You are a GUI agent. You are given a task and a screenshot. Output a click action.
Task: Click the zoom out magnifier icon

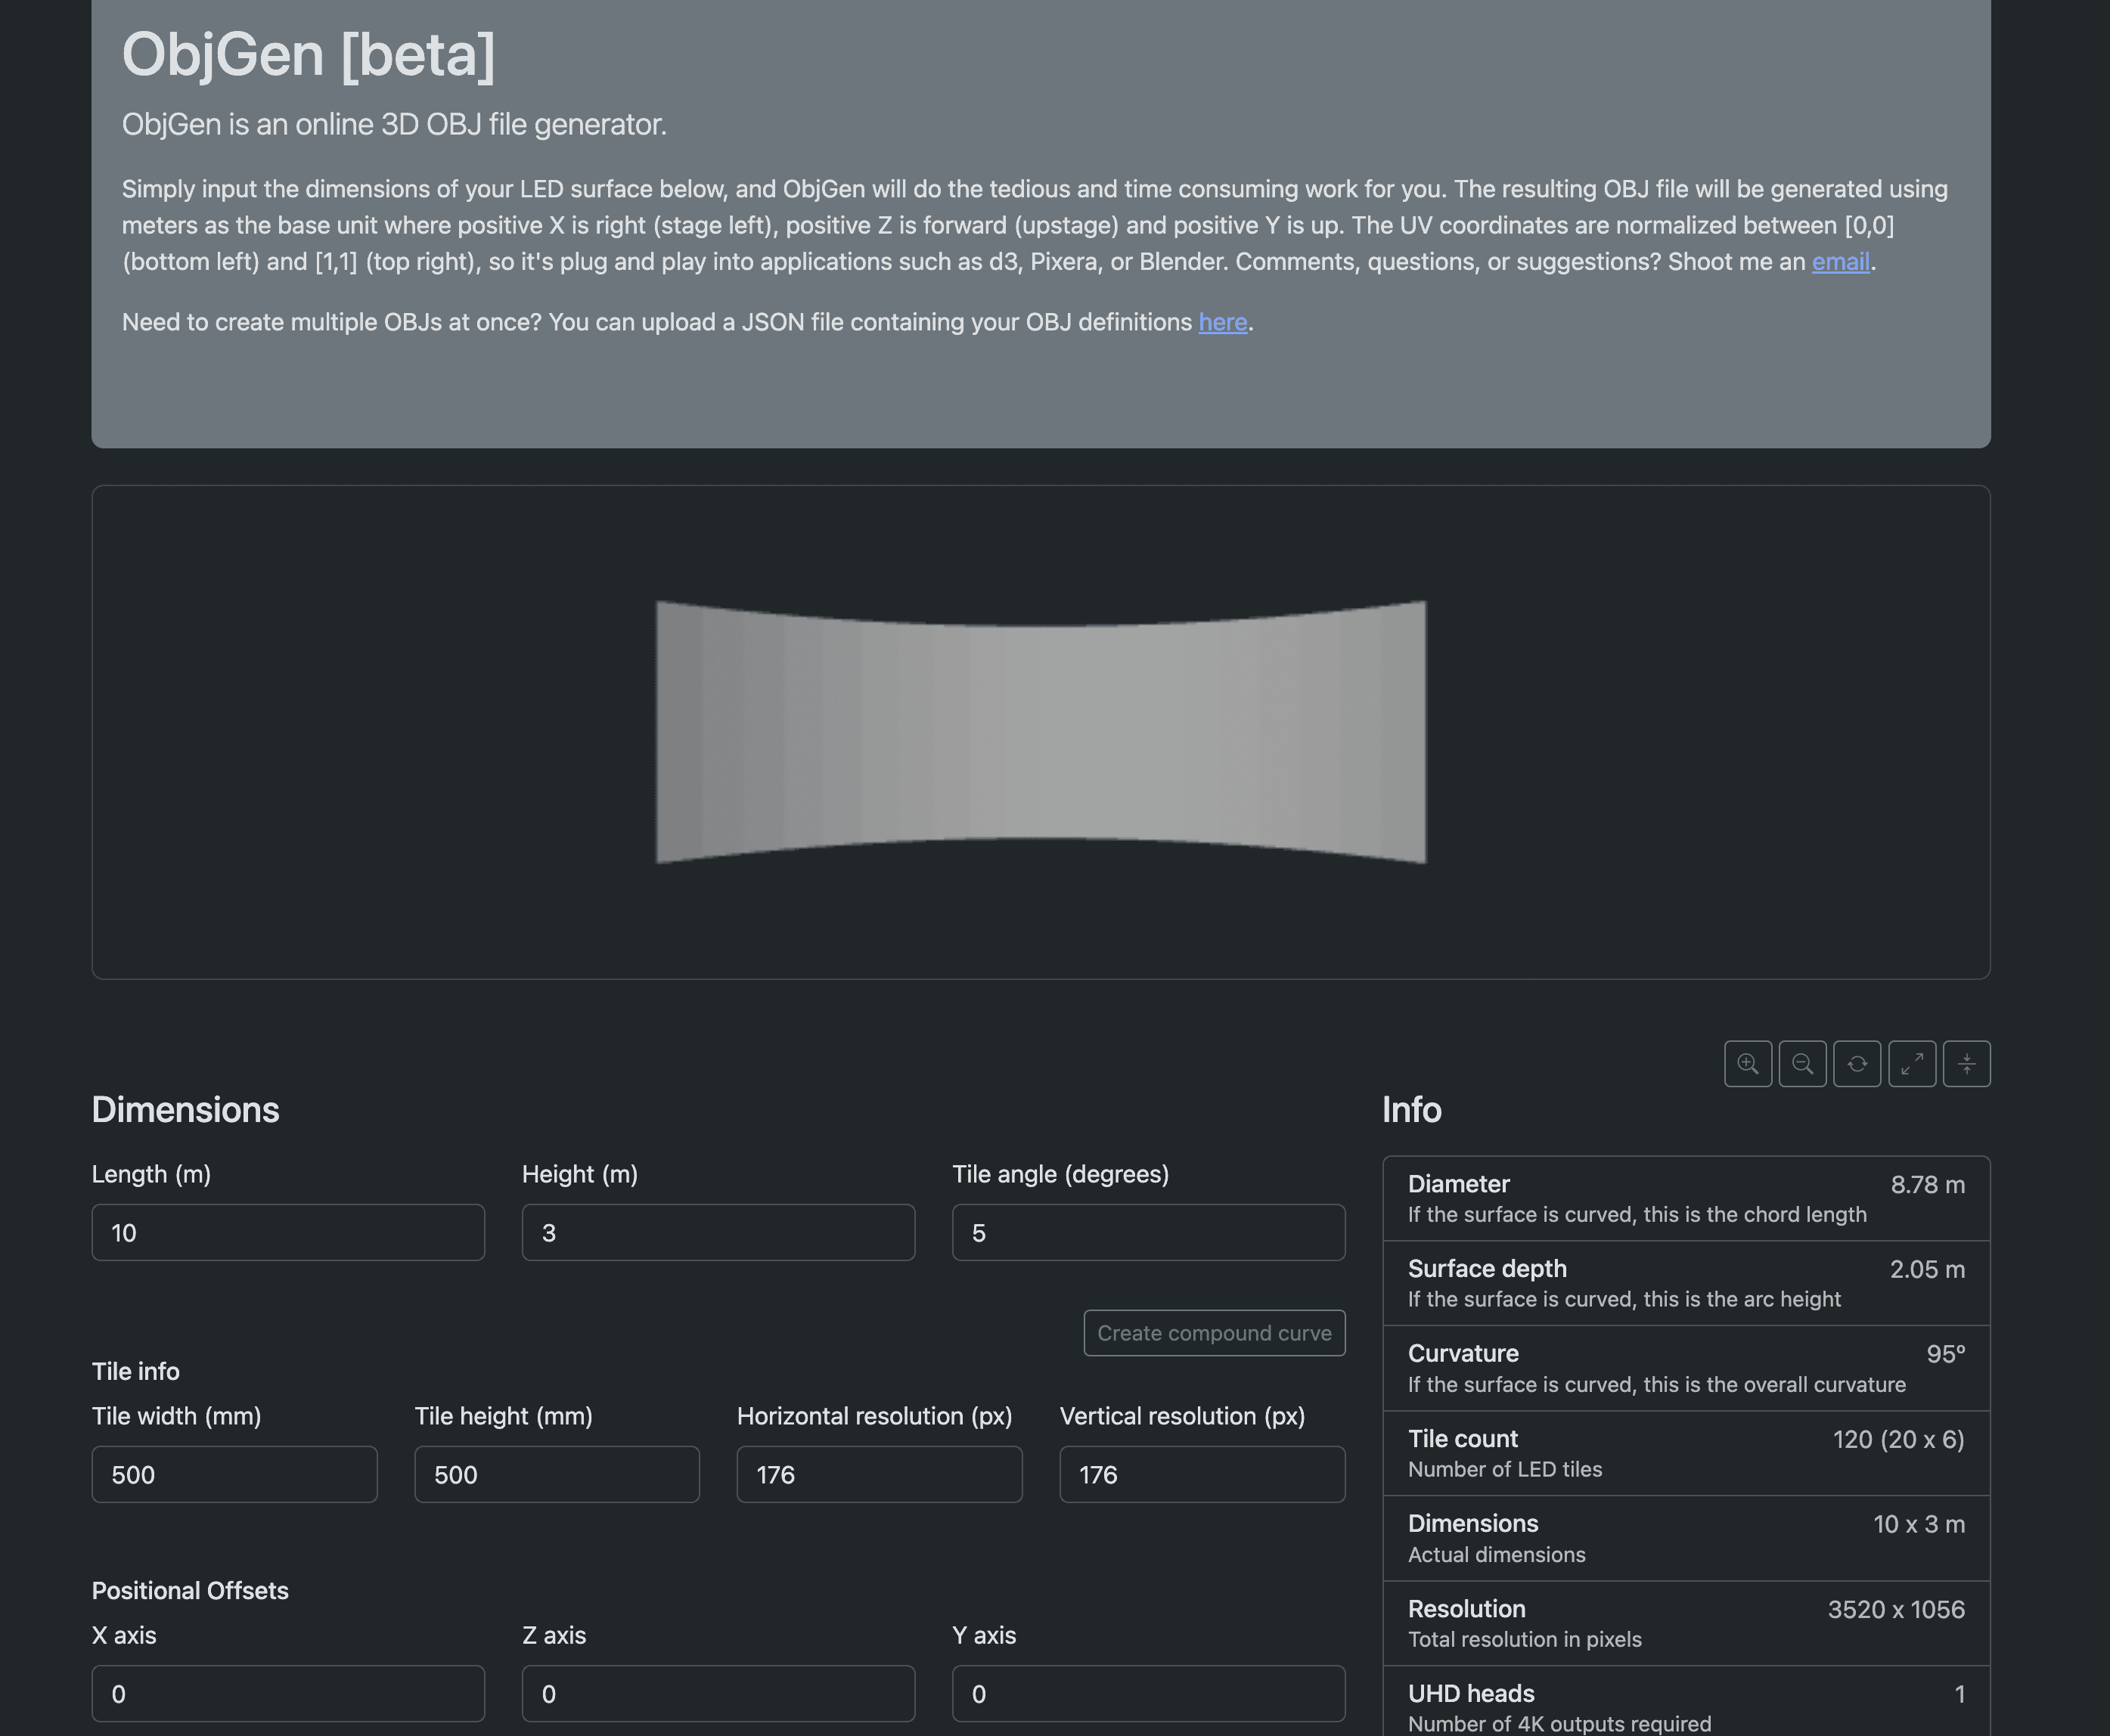[1802, 1063]
